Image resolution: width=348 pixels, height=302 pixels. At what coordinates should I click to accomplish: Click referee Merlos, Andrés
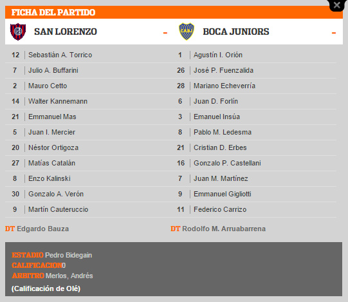click(69, 276)
